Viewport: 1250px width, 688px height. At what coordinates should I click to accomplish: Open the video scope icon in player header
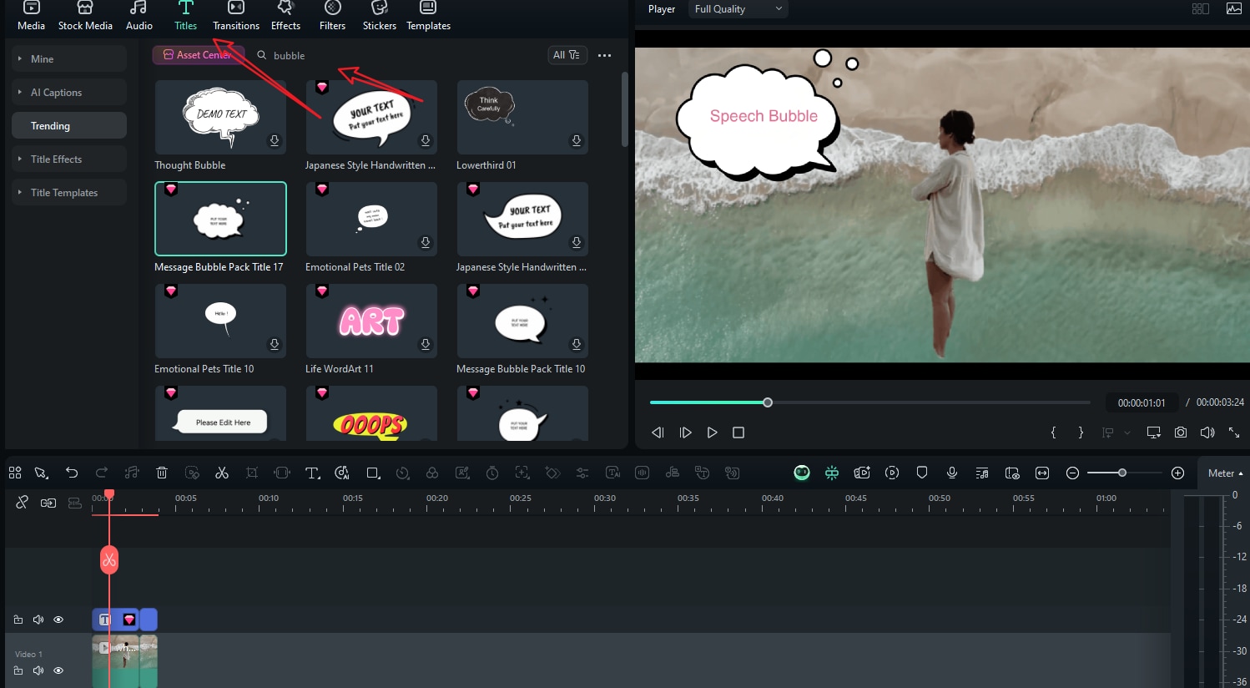pyautogui.click(x=1234, y=8)
